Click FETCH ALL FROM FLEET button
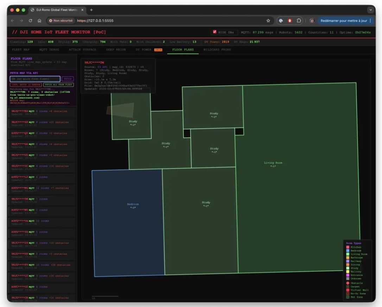The image size is (382, 307). tap(58, 85)
